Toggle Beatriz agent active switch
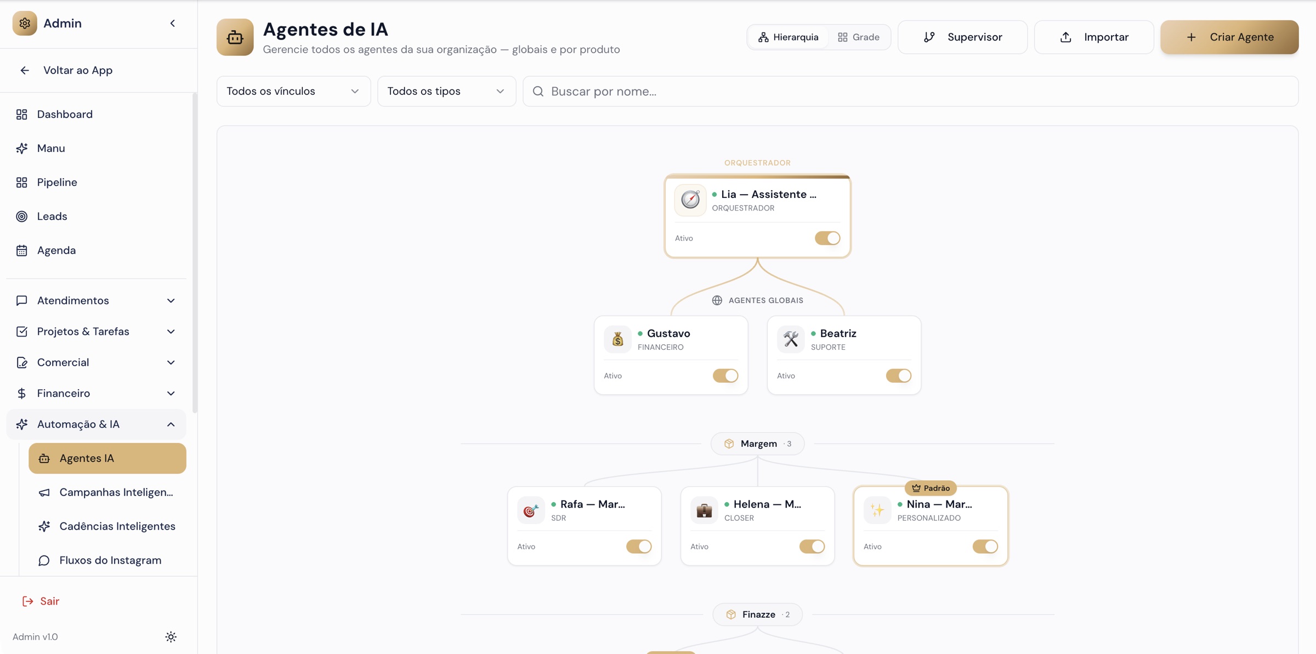1316x654 pixels. 899,376
